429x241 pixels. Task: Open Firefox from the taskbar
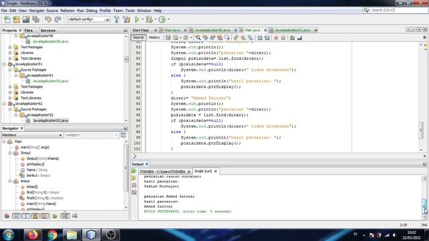33,235
